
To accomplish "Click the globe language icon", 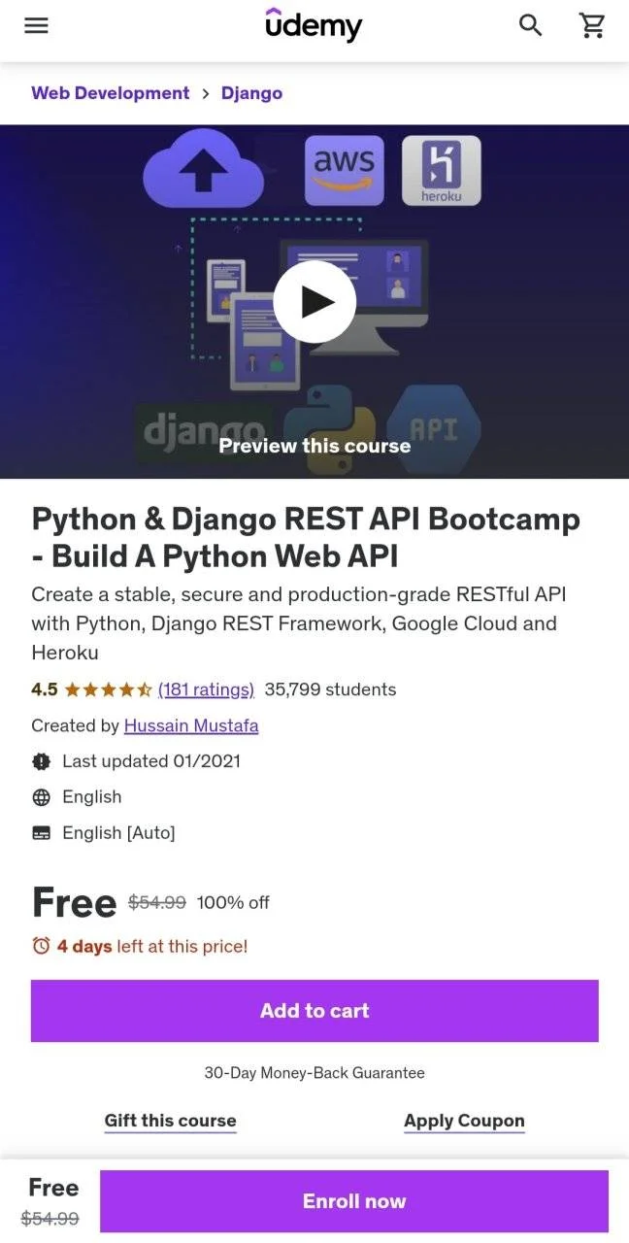I will pos(41,797).
